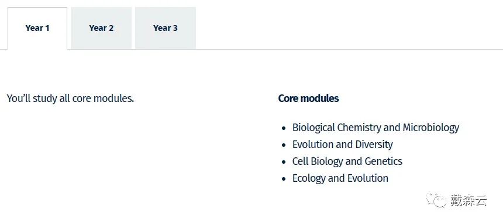Switch to the Year 1 tab
This screenshot has width=503, height=222.
point(37,28)
